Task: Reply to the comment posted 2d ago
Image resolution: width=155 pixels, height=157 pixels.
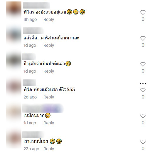Action: pyautogui.click(x=49, y=97)
